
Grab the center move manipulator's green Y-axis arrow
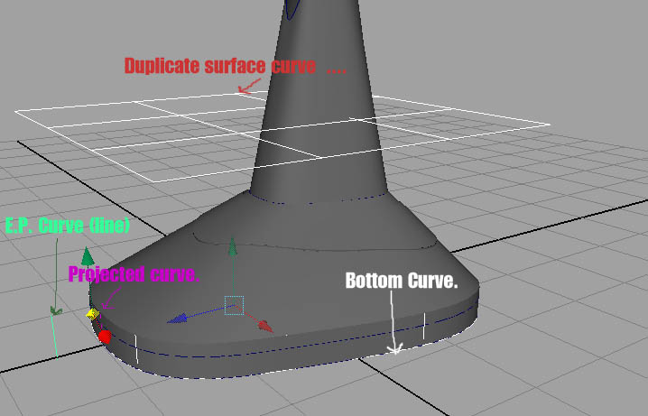(233, 246)
